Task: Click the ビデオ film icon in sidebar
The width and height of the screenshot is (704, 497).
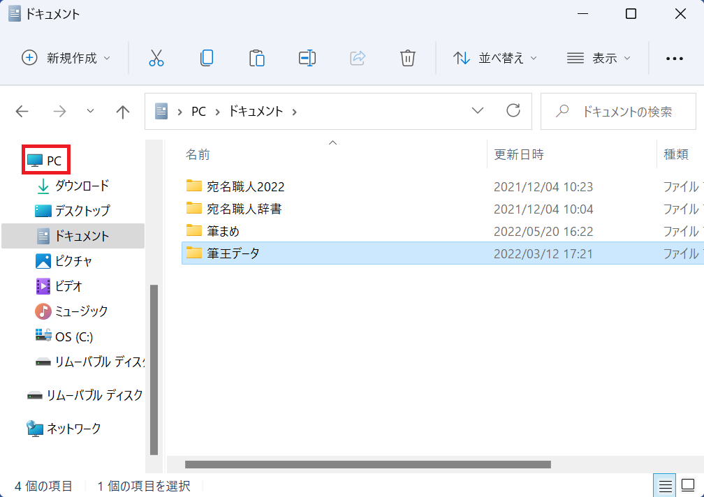Action: click(43, 286)
